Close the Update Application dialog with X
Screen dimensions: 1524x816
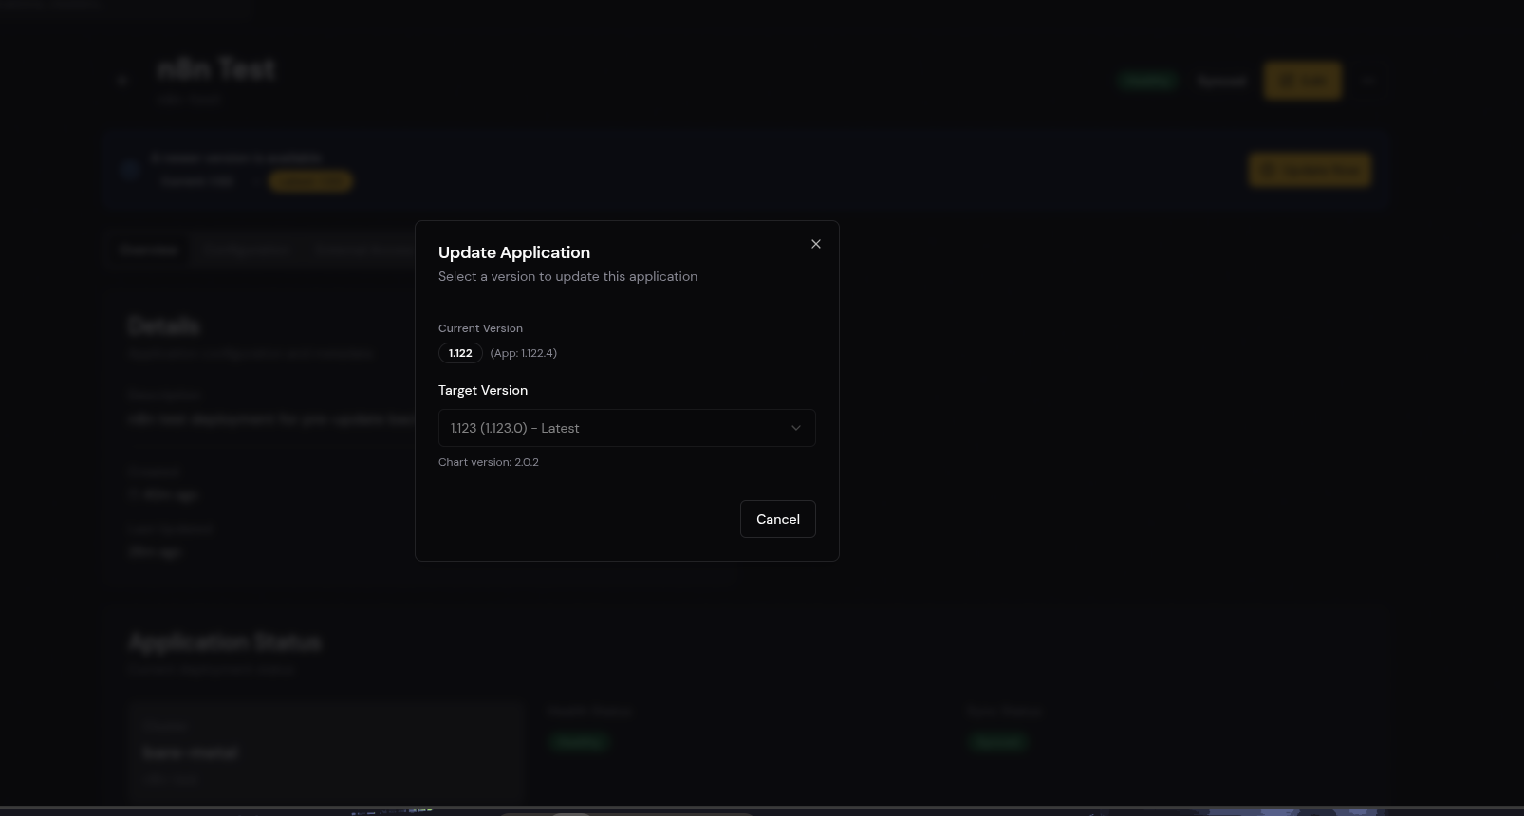point(816,244)
